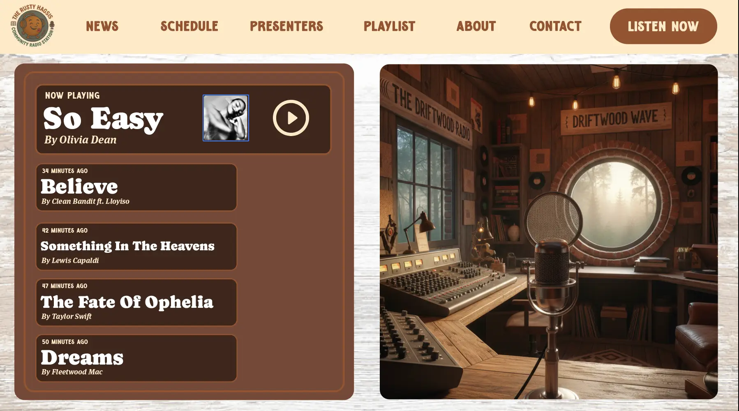Click the By Olivia Dean artist text
Screen dimensions: 739x411
click(81, 140)
